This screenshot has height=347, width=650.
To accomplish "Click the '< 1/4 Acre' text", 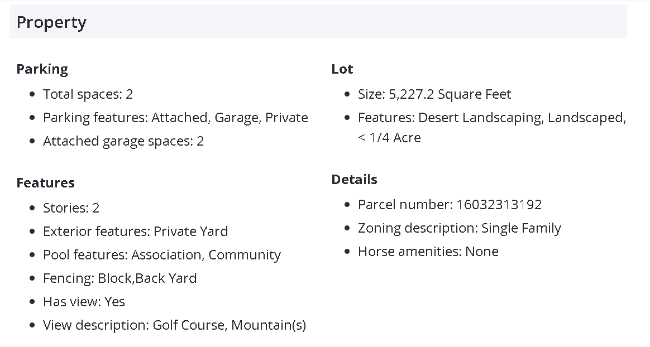I will click(389, 137).
